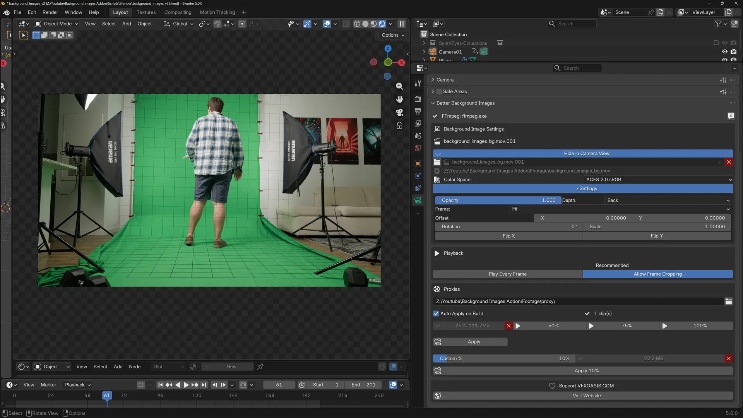The width and height of the screenshot is (743, 418).
Task: Expand the Camera panel
Action: 445,80
